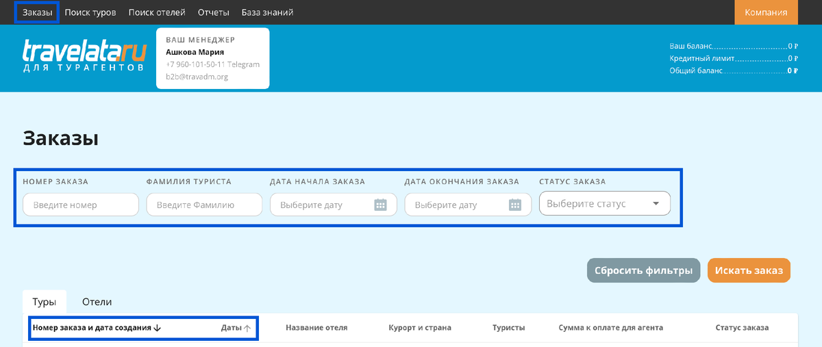The image size is (822, 347).
Task: Open calendar icon for order start date
Action: coord(381,205)
